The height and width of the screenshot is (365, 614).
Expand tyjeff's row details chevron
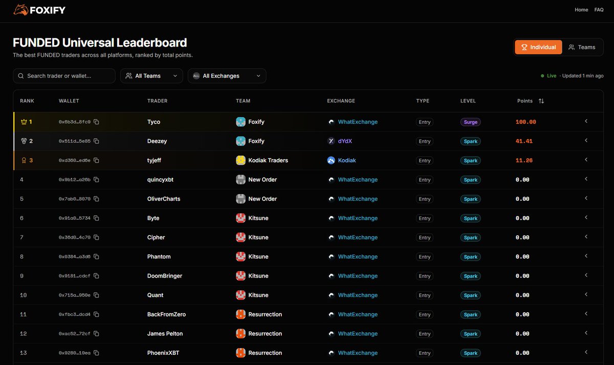tap(586, 160)
